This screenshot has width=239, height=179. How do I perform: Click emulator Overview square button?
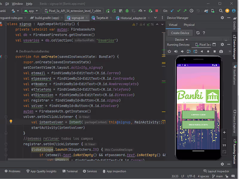click(215, 51)
